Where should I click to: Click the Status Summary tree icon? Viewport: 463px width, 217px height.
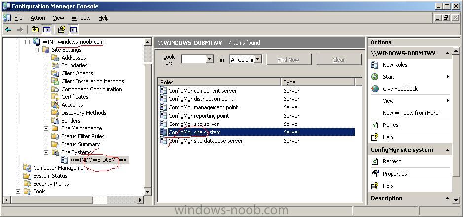pyautogui.click(x=55, y=144)
